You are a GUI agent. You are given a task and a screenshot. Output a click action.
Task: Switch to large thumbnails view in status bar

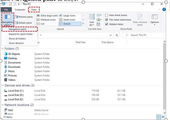[163, 117]
